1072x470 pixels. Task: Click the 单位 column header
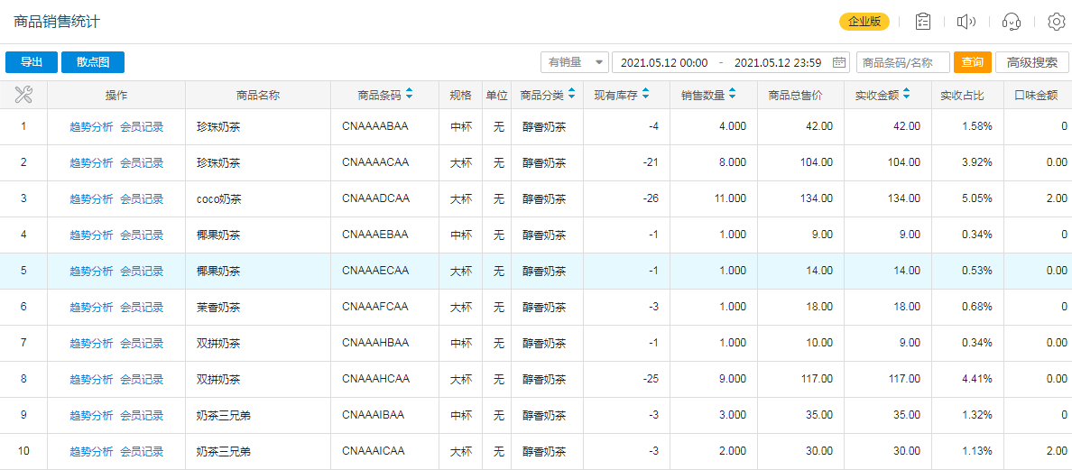[x=497, y=95]
